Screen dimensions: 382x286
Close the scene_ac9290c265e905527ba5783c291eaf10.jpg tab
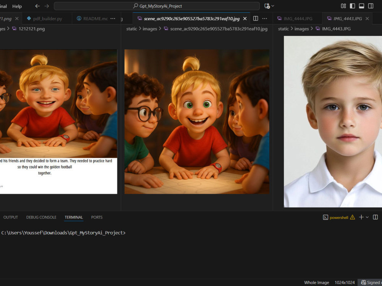pos(245,18)
